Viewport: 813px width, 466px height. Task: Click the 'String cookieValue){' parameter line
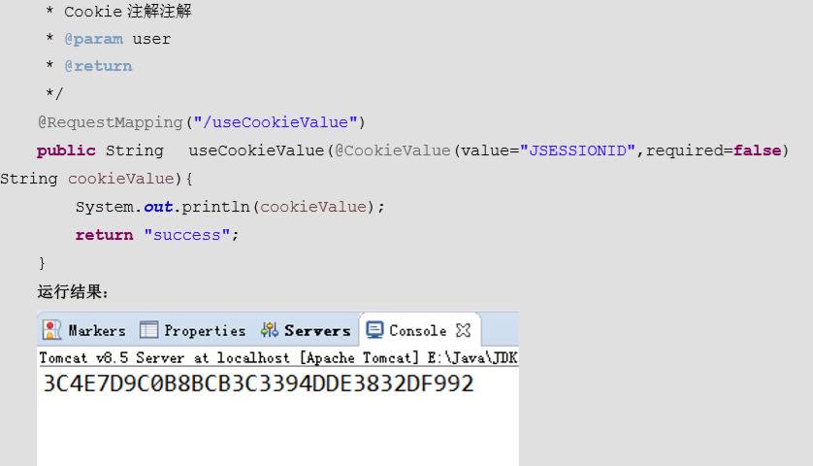[x=96, y=179]
